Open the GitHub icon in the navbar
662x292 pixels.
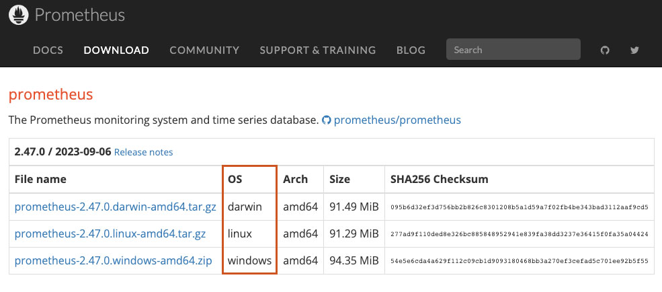pyautogui.click(x=605, y=50)
